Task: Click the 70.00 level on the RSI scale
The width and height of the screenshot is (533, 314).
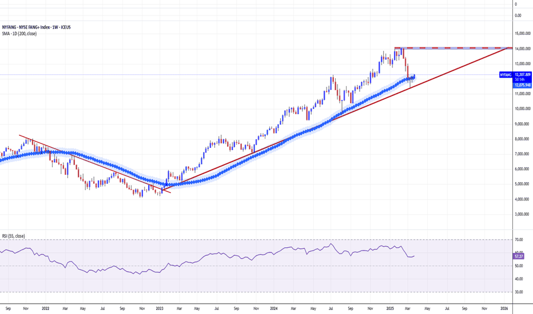Action: click(519, 240)
